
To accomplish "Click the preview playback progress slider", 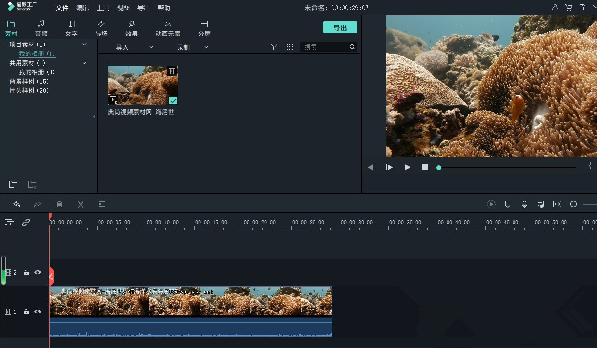I will [x=507, y=167].
